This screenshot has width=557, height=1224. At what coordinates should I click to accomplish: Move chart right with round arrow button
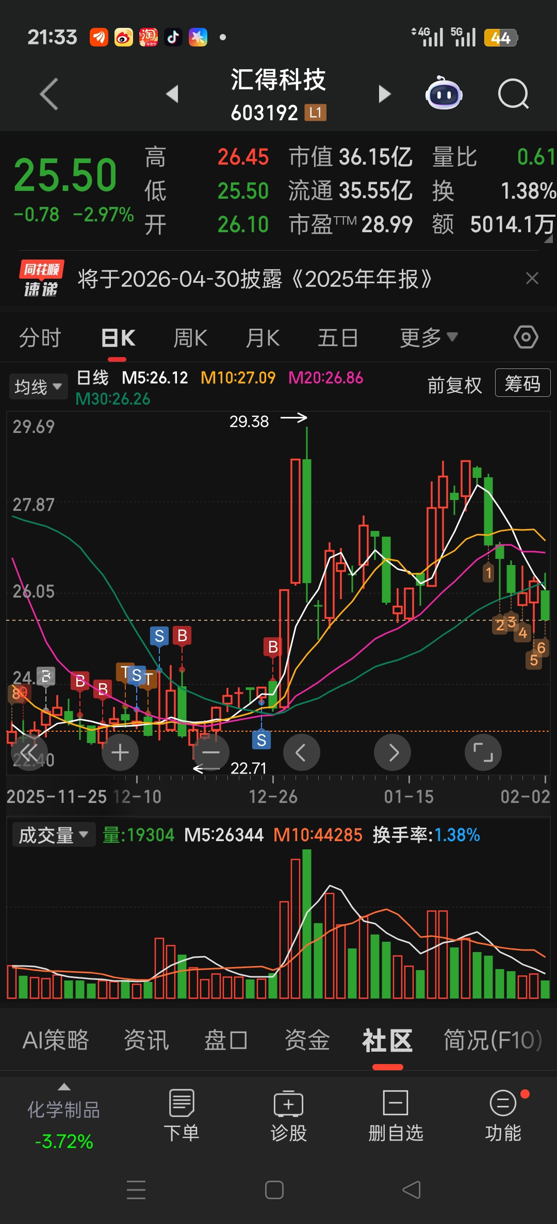click(392, 752)
